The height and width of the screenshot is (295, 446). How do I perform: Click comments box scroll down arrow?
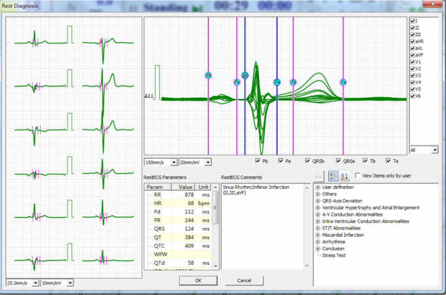tap(307, 266)
